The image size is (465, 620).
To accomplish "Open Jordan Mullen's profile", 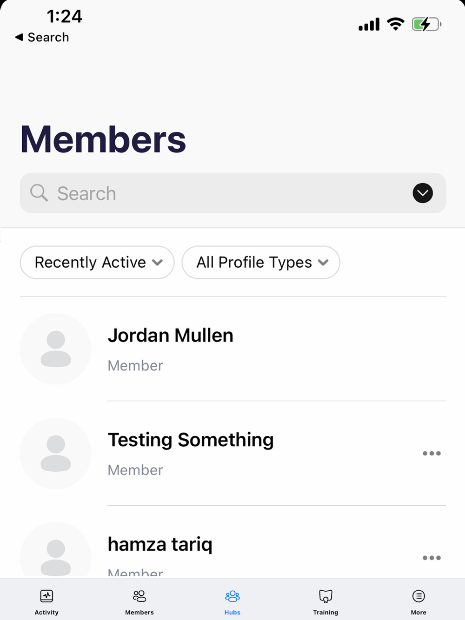I will pos(170,336).
